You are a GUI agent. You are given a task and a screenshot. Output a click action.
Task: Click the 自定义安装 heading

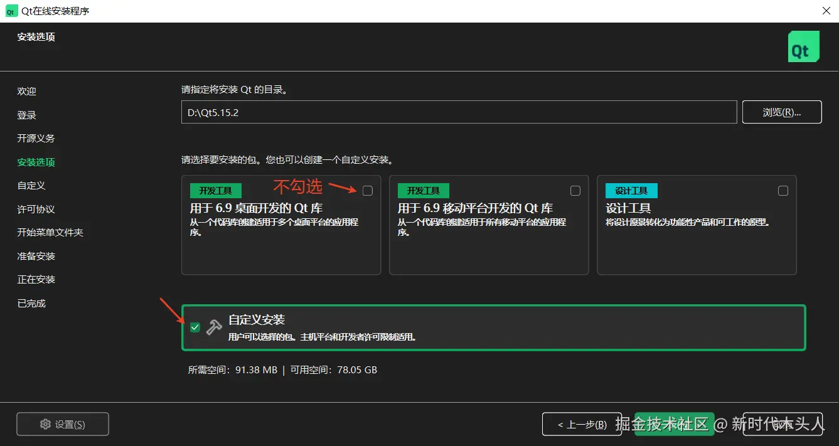tap(257, 320)
